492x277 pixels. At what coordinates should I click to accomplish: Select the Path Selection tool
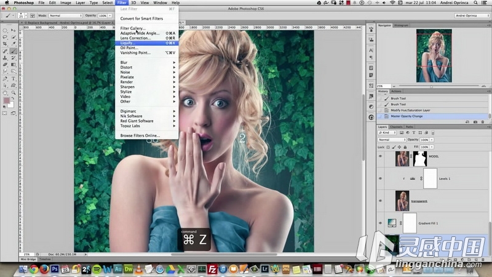[x=5, y=85]
